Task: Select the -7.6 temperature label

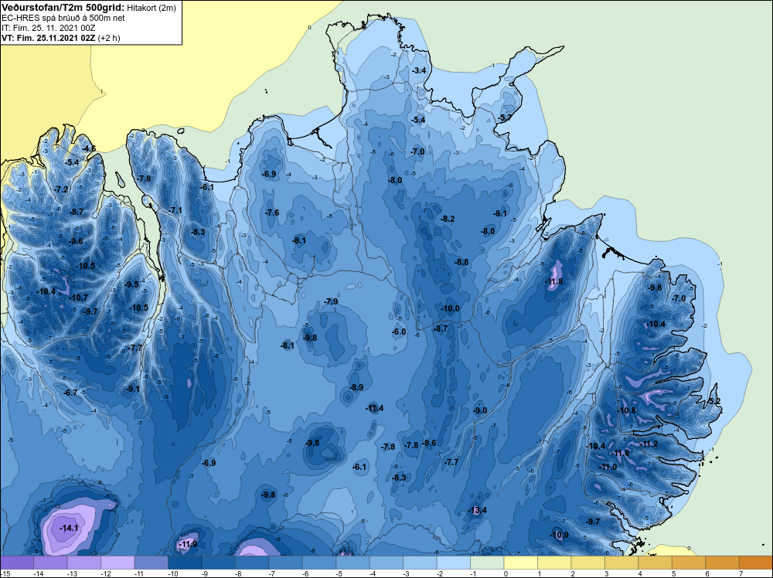Action: [272, 212]
